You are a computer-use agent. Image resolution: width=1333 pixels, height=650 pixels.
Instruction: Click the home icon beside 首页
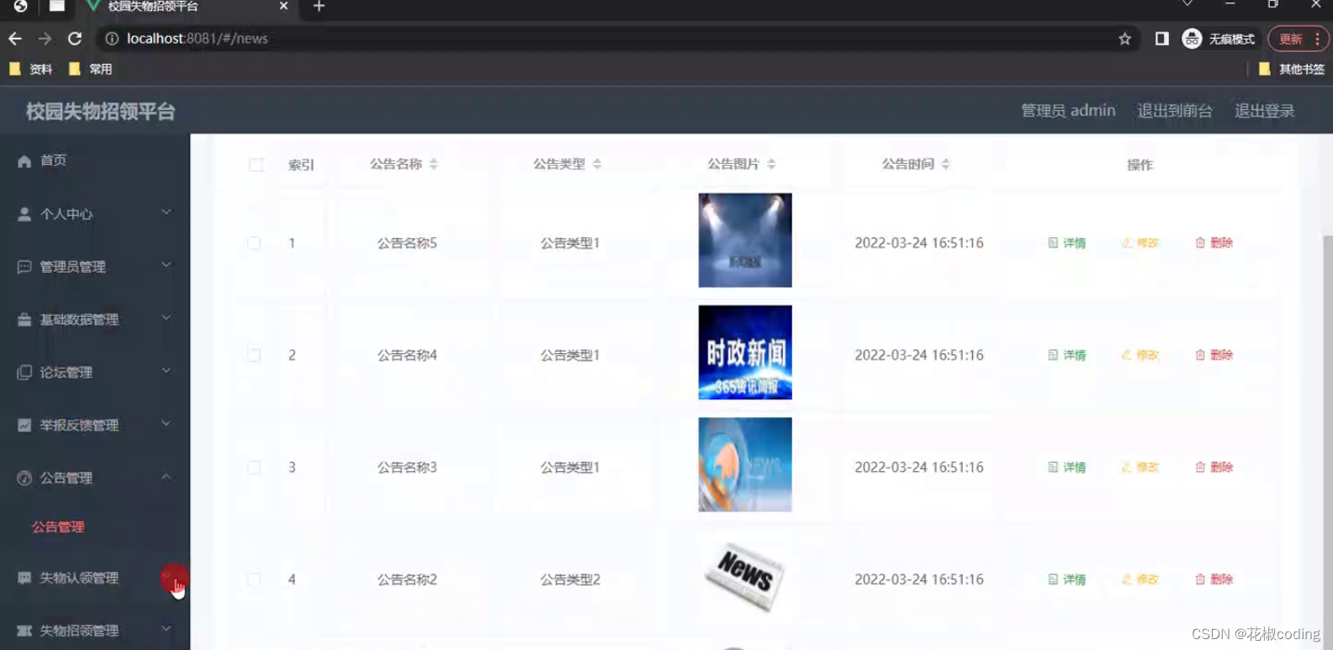pos(24,161)
